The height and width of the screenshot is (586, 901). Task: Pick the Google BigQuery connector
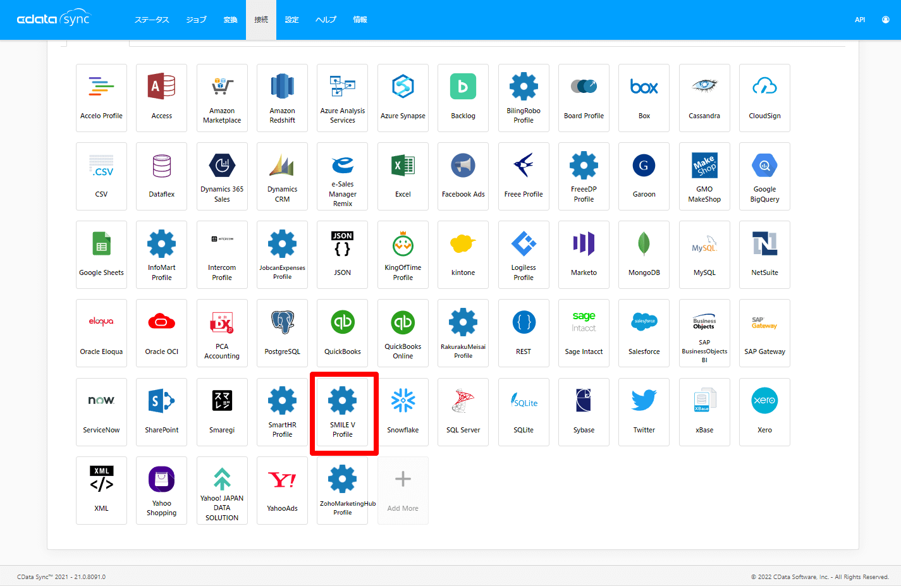point(764,176)
